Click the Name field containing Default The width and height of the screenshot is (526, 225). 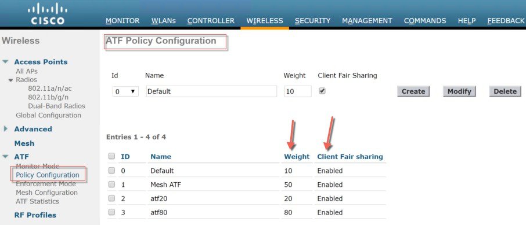point(211,91)
